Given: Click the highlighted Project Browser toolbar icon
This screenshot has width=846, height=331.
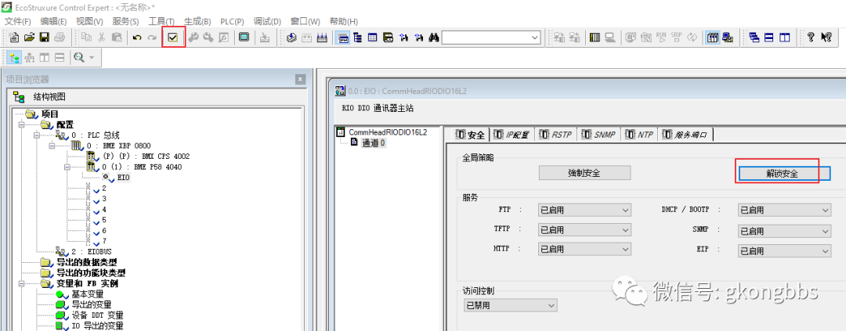Looking at the screenshot, I should (342, 38).
